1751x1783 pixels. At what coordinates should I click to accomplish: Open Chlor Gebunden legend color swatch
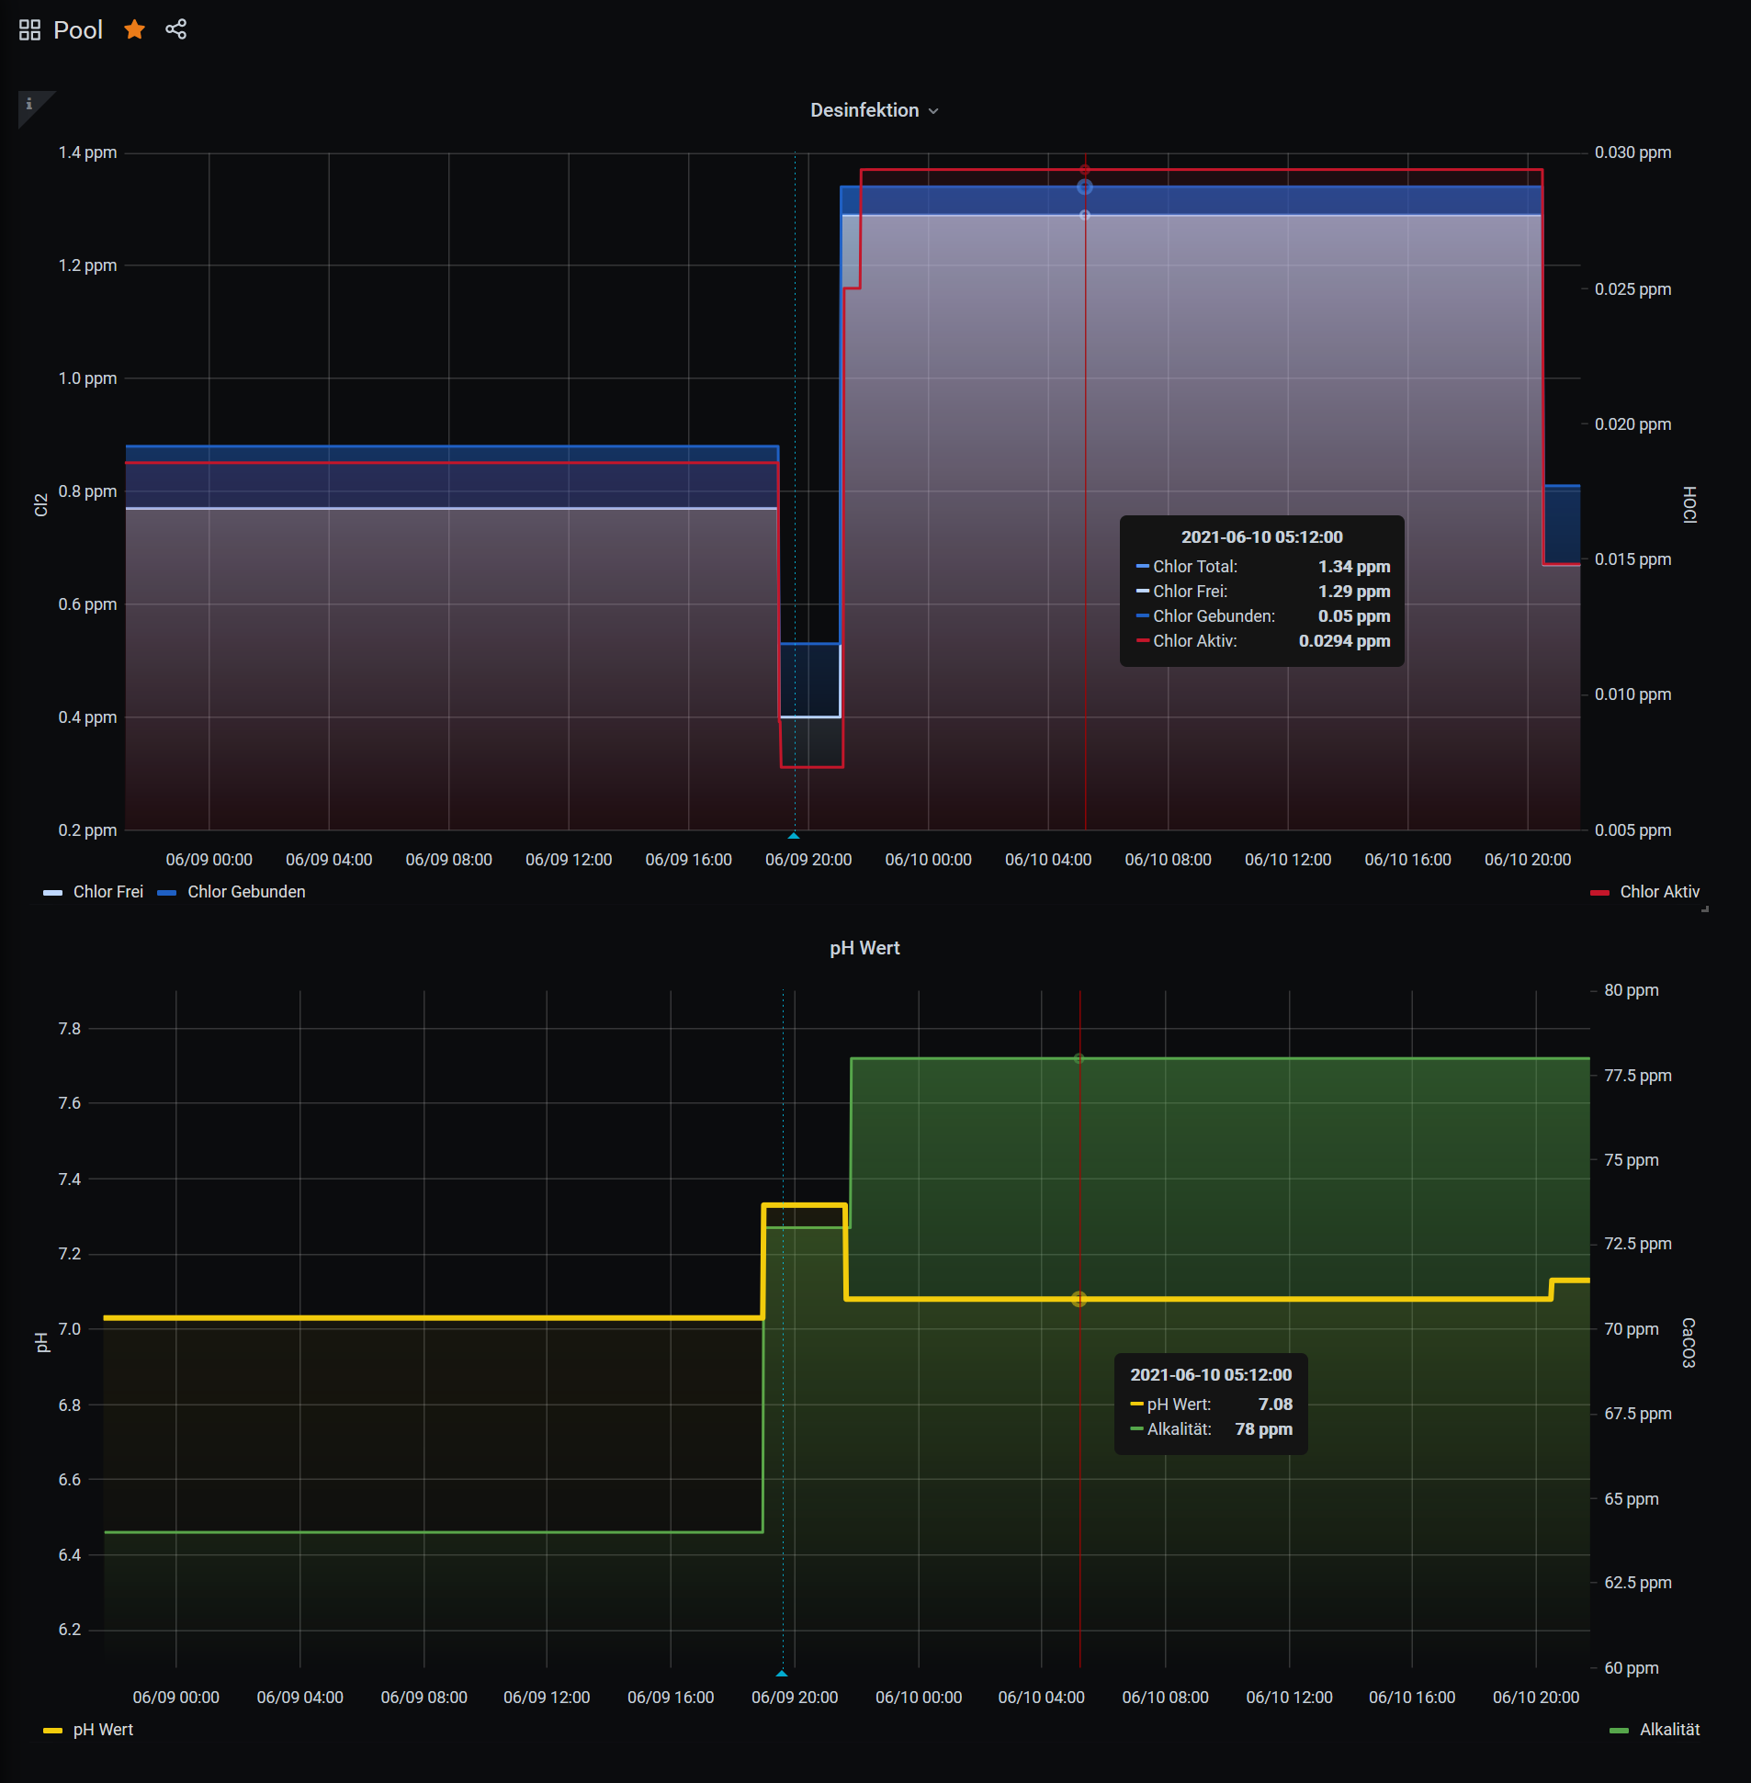166,893
